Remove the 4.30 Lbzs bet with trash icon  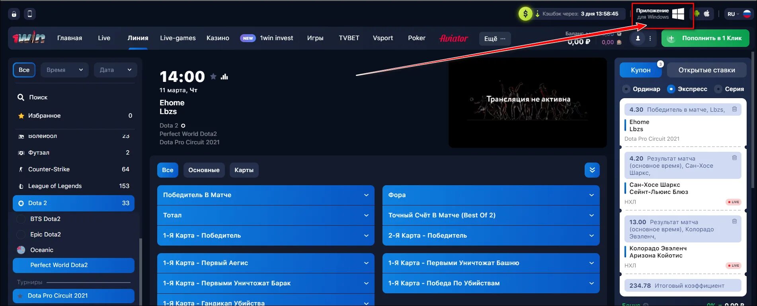[734, 109]
